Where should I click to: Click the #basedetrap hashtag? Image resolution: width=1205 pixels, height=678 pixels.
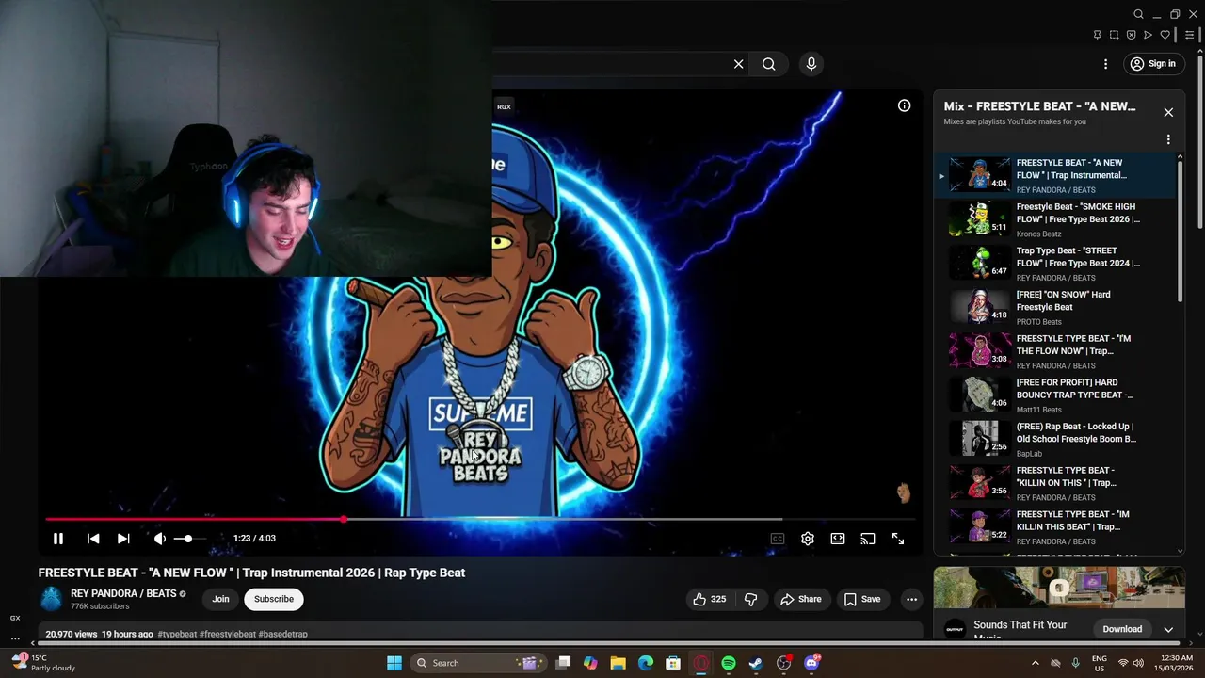[283, 635]
